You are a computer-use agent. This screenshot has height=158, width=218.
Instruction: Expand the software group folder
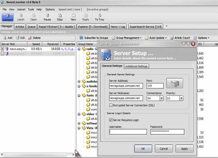79,124
